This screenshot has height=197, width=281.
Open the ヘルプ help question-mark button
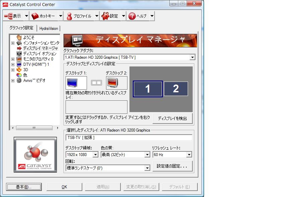tap(137, 16)
